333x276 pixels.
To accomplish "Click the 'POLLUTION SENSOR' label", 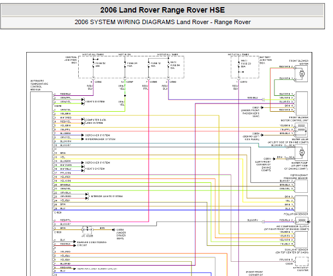I will coord(296,214).
